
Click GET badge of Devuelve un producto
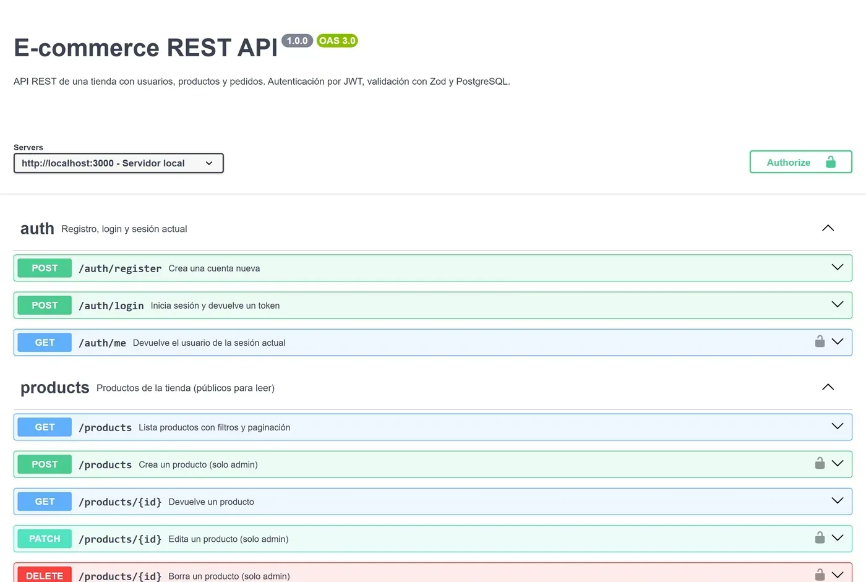coord(45,501)
